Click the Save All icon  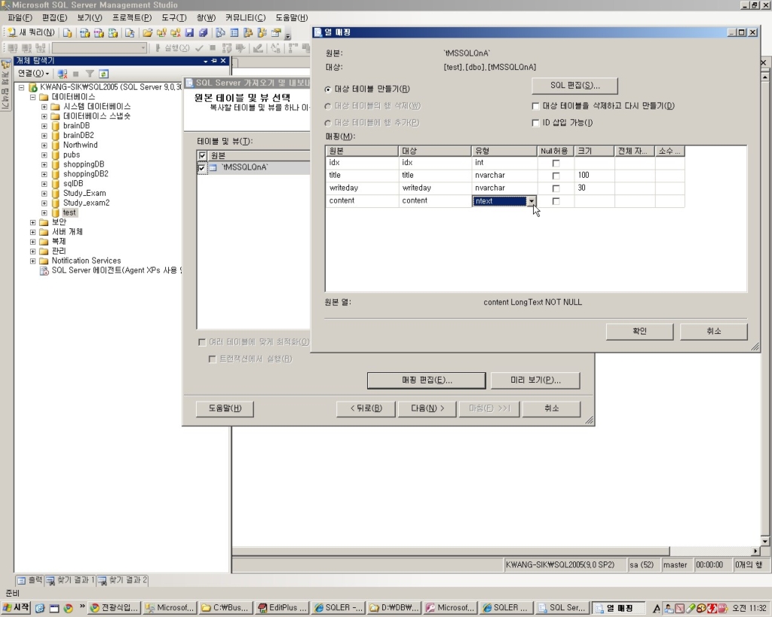(x=204, y=33)
